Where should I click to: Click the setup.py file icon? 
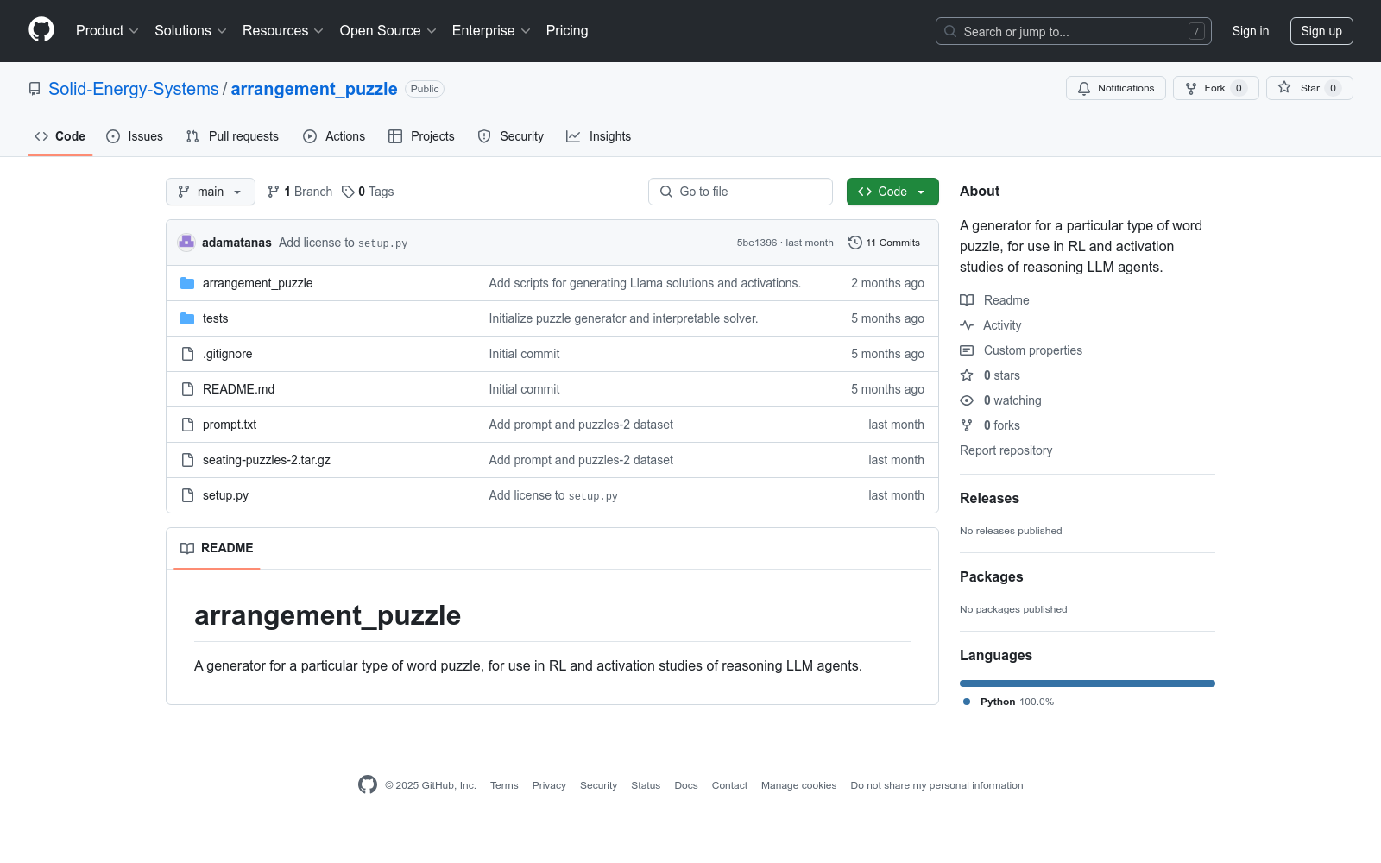coord(187,495)
